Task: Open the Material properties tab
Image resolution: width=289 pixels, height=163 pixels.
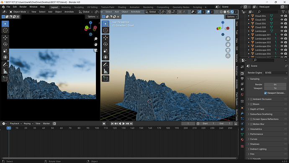Action: [x=242, y=140]
